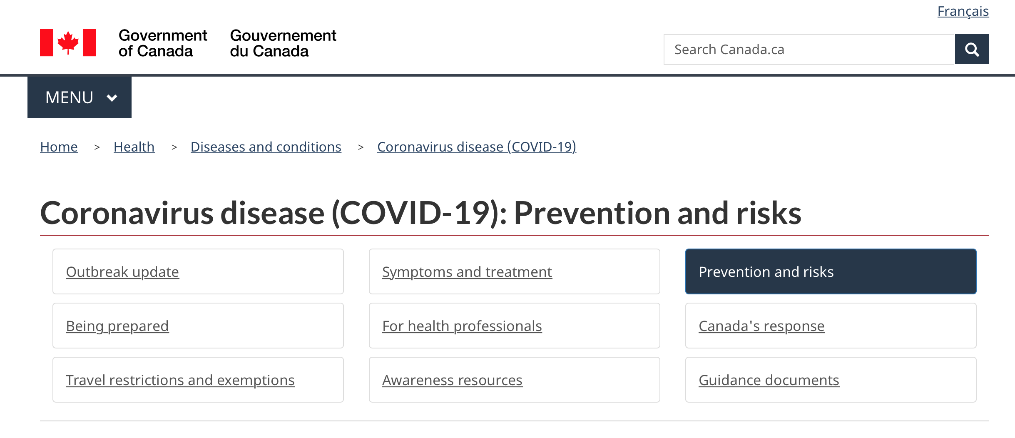Click the Canadian flag logo

click(68, 42)
